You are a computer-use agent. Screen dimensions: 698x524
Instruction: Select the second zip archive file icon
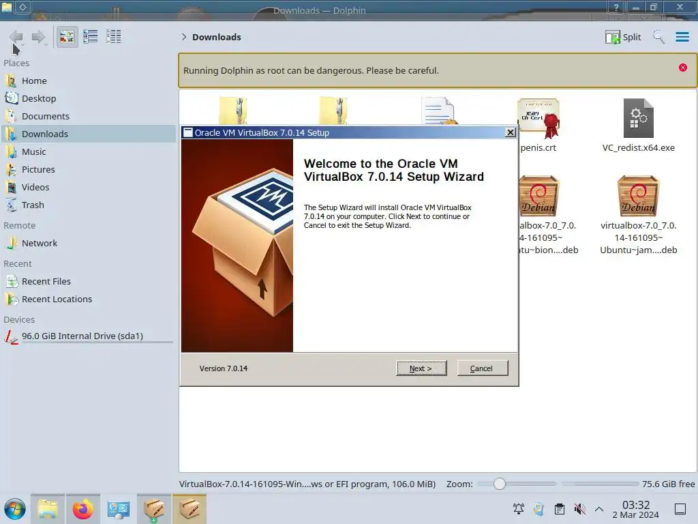(x=333, y=111)
